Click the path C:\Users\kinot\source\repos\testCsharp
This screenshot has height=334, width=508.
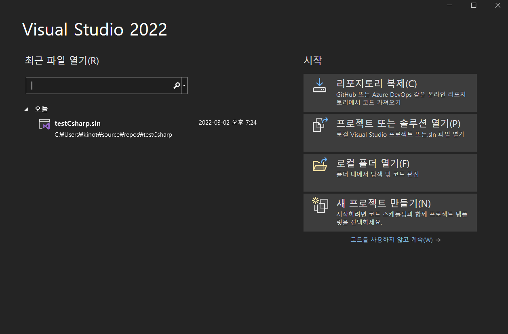pos(114,135)
